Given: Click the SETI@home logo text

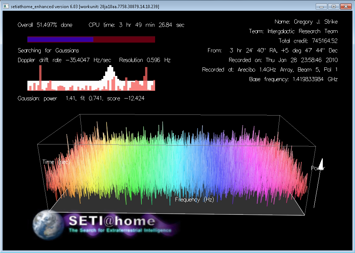Looking at the screenshot, I should (x=112, y=222).
